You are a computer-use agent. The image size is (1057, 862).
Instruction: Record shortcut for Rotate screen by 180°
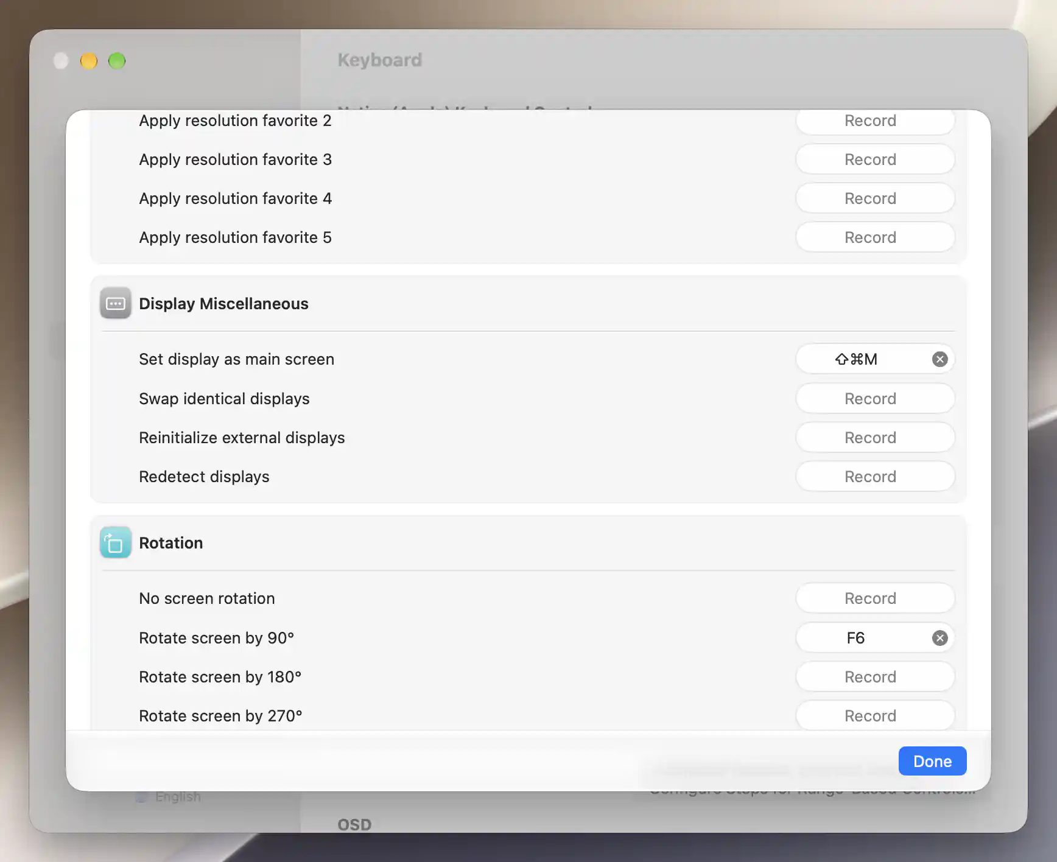point(875,677)
